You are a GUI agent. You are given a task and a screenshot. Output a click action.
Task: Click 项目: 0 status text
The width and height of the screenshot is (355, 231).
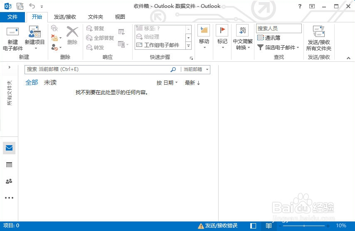(x=11, y=225)
